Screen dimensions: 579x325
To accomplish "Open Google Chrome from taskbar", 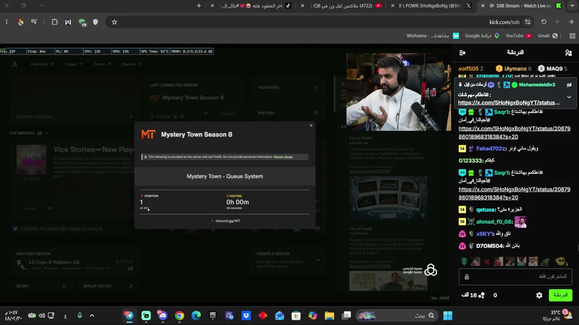I will click(180, 316).
